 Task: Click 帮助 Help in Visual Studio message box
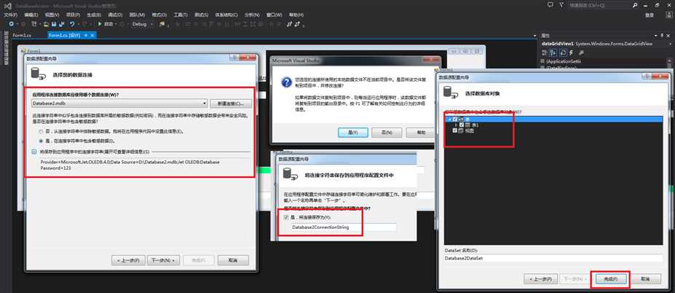pos(420,133)
